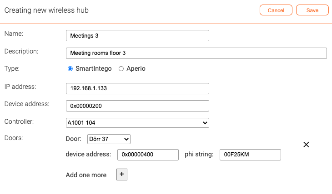The image size is (332, 194).
Task: Select the SmartIntego type radio button
Action: (70, 69)
